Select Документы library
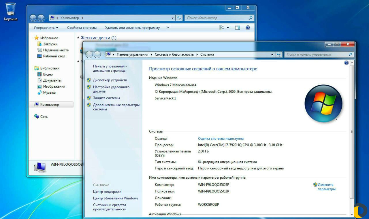This screenshot has width=369, height=219. (52, 80)
